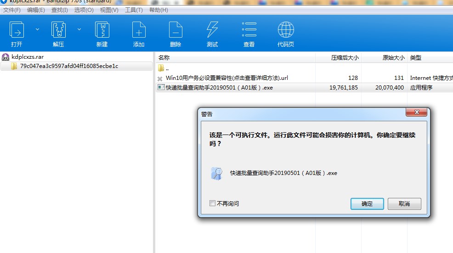Click 确定 in the warning dialog
453x253 pixels.
pos(367,204)
